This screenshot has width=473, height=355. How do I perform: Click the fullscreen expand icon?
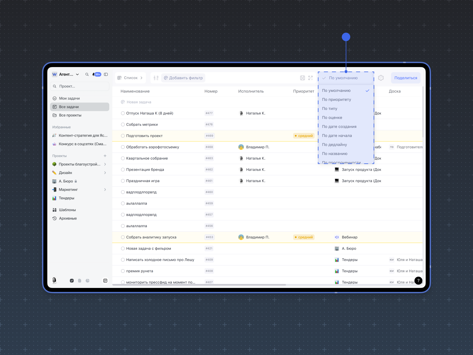(x=311, y=78)
